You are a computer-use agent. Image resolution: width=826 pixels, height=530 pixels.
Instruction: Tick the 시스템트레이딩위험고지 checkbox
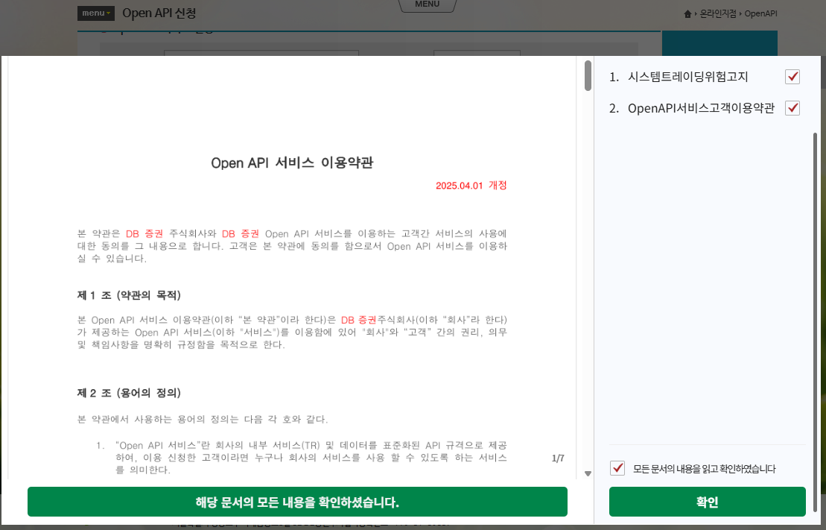792,77
